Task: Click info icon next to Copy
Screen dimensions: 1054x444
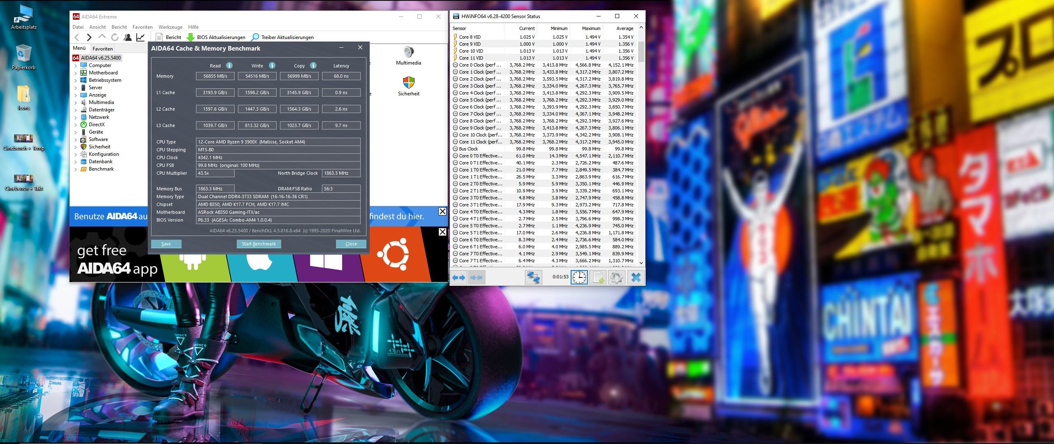Action: [313, 65]
